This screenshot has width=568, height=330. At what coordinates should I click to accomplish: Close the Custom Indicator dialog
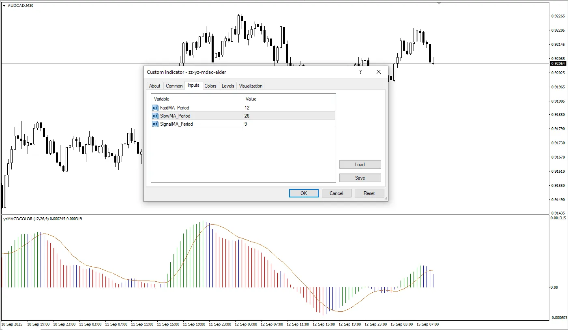[x=379, y=72]
